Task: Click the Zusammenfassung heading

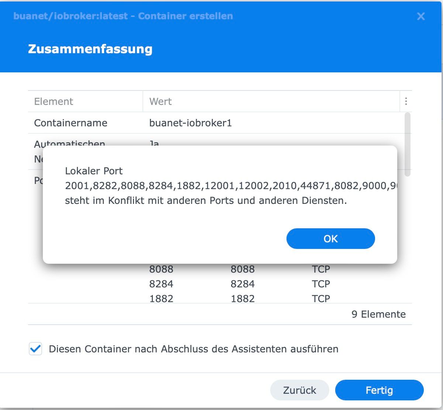Action: (90, 49)
